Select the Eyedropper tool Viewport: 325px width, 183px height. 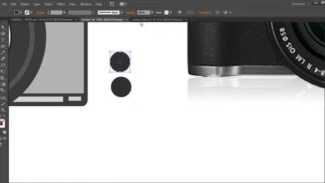click(3, 104)
